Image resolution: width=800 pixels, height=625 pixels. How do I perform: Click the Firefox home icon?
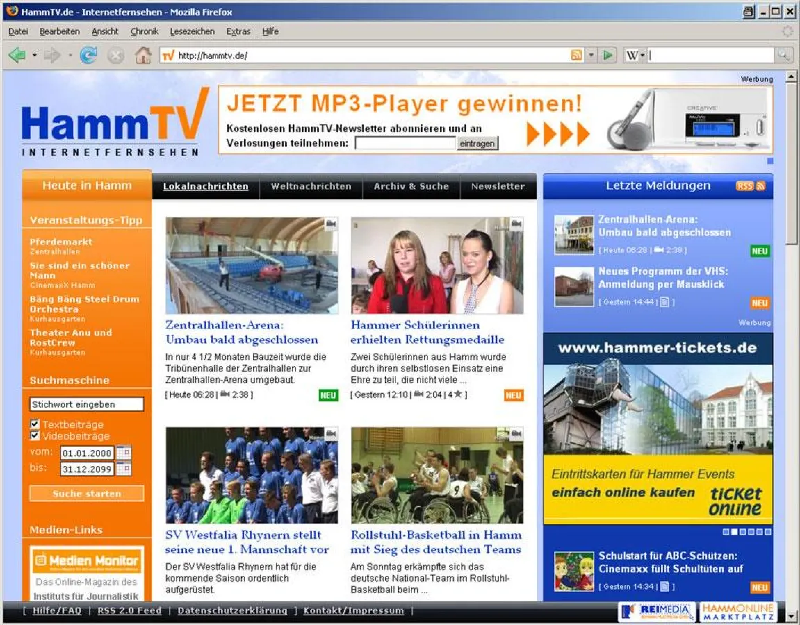(x=144, y=54)
